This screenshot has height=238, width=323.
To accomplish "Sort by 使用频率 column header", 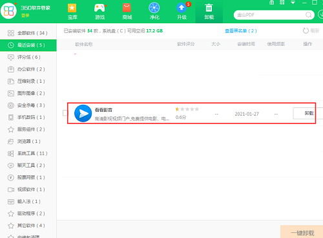I will 276,44.
